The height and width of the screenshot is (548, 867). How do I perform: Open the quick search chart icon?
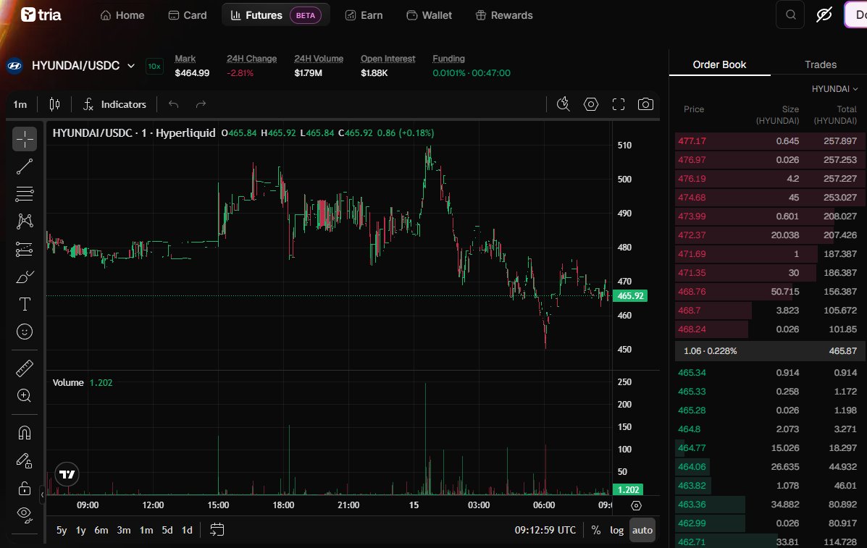click(x=563, y=104)
